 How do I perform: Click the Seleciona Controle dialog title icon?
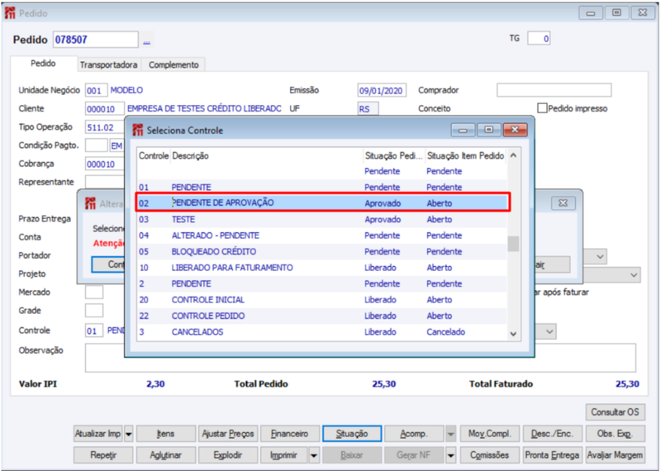point(138,130)
